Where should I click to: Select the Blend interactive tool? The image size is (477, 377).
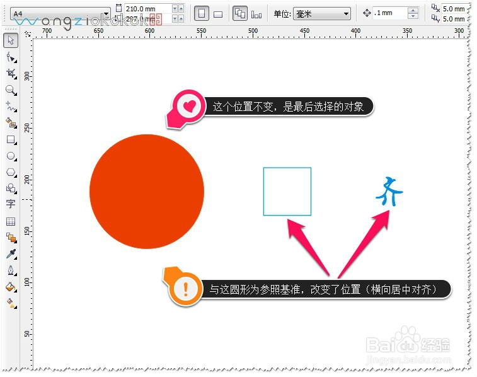point(11,238)
